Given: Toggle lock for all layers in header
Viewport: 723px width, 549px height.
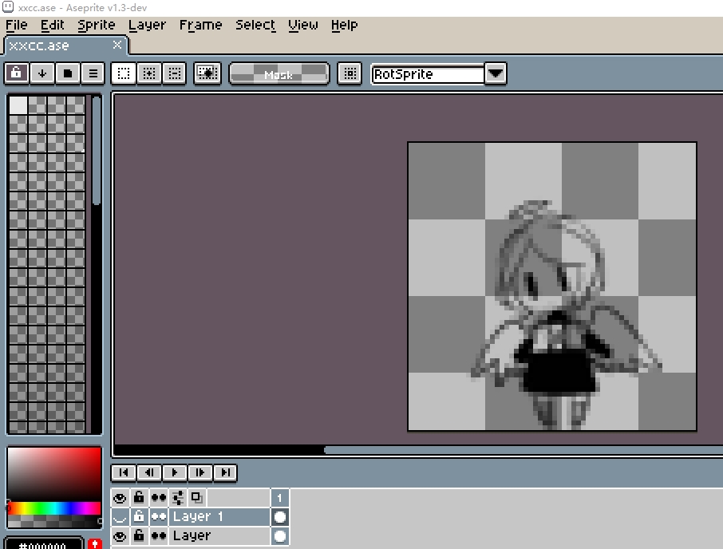Looking at the screenshot, I should click(x=139, y=498).
